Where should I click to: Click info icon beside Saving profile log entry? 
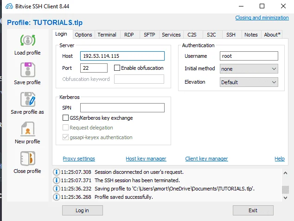(56, 189)
